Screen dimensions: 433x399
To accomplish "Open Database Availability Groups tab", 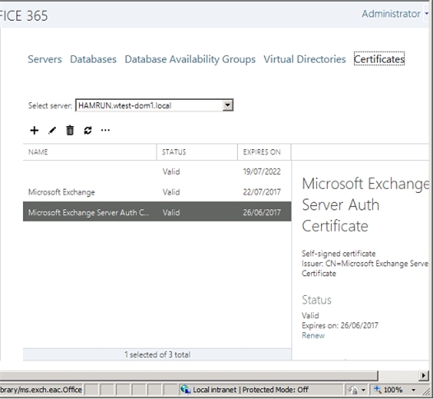I will [190, 59].
